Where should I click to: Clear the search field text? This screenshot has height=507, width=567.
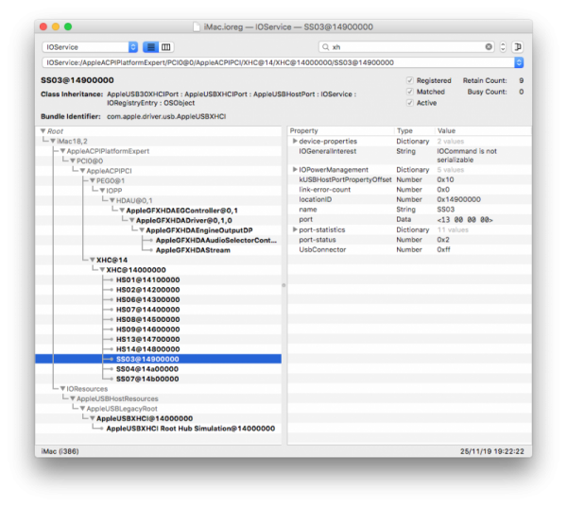click(489, 46)
